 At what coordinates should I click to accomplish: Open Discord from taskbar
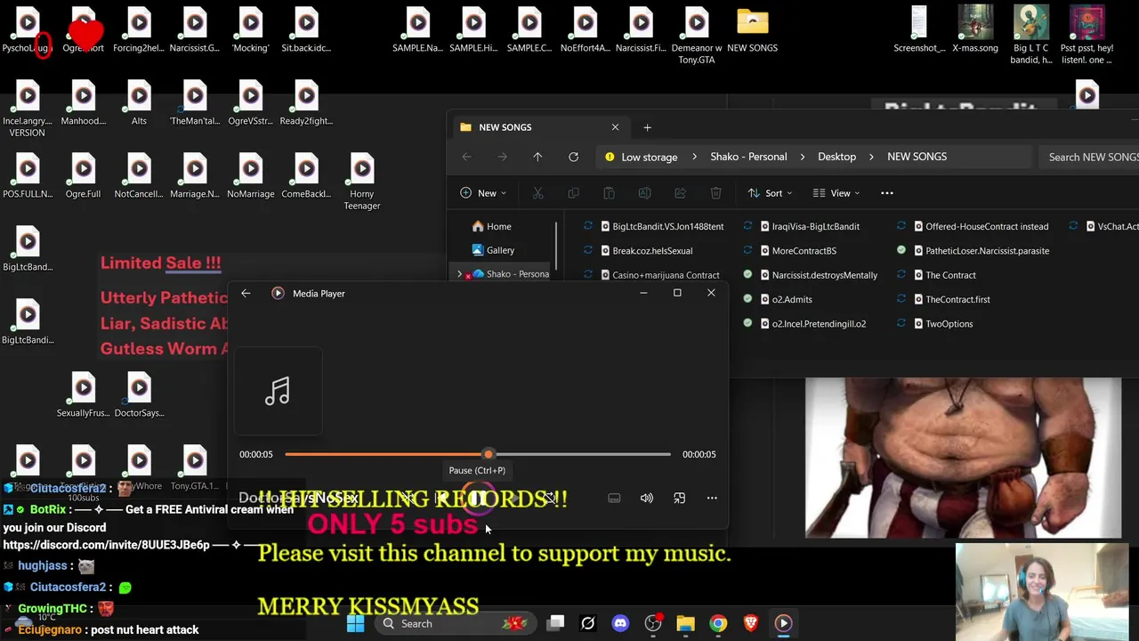coord(620,623)
